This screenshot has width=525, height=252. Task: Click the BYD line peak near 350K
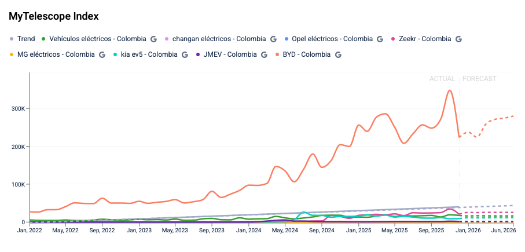tap(450, 90)
